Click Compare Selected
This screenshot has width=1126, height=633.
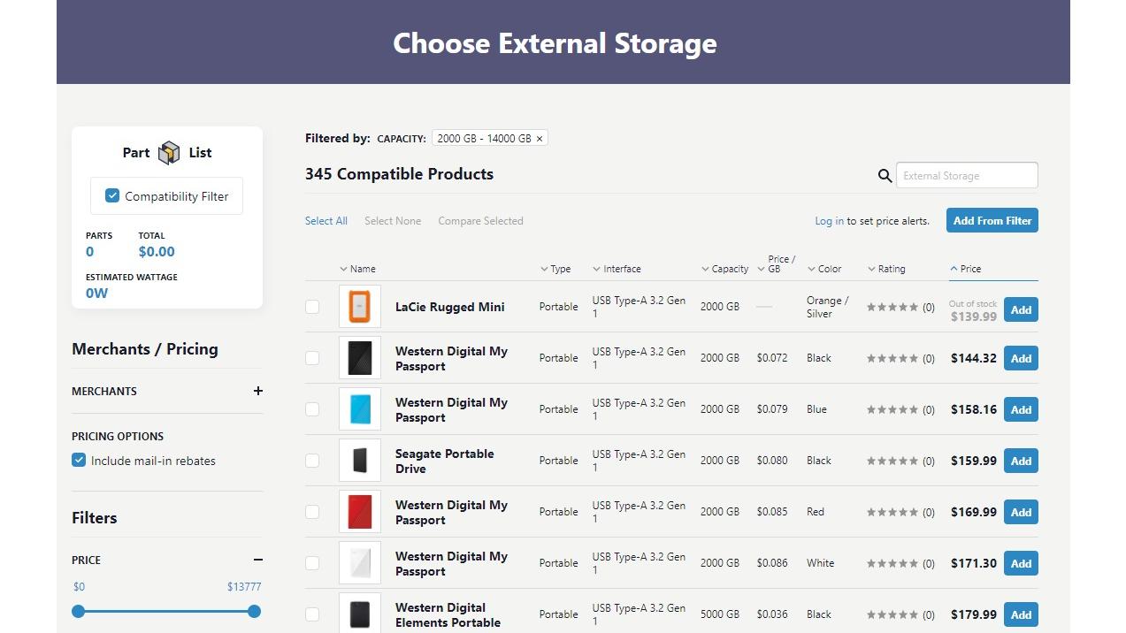coord(480,221)
